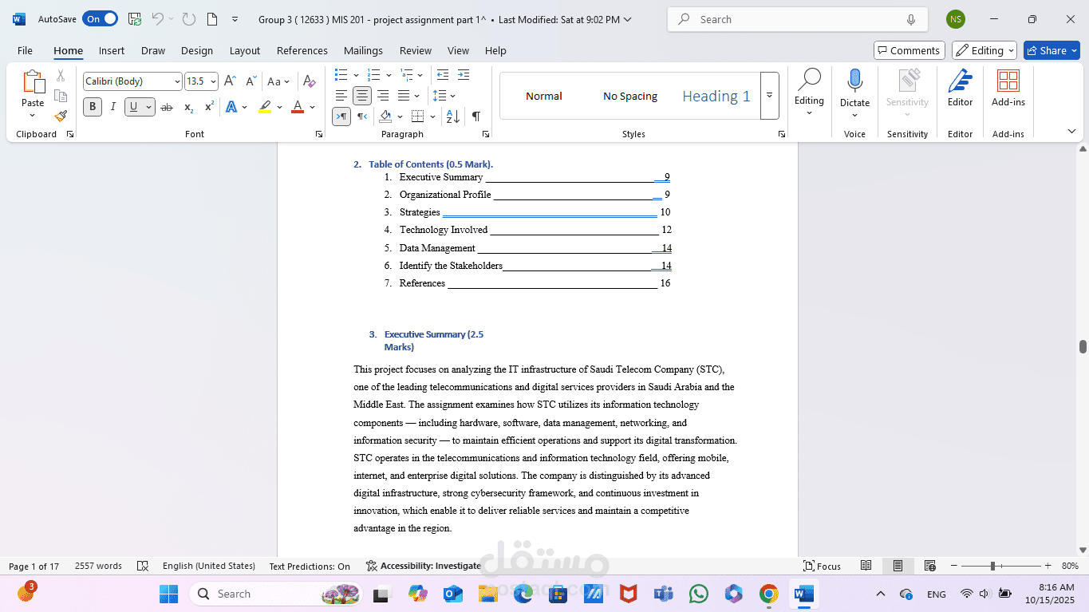Viewport: 1089px width, 612px height.
Task: Shrink font size with the smaller A icon
Action: 251,81
